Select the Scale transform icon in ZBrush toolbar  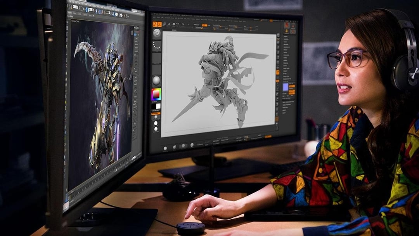(x=169, y=24)
